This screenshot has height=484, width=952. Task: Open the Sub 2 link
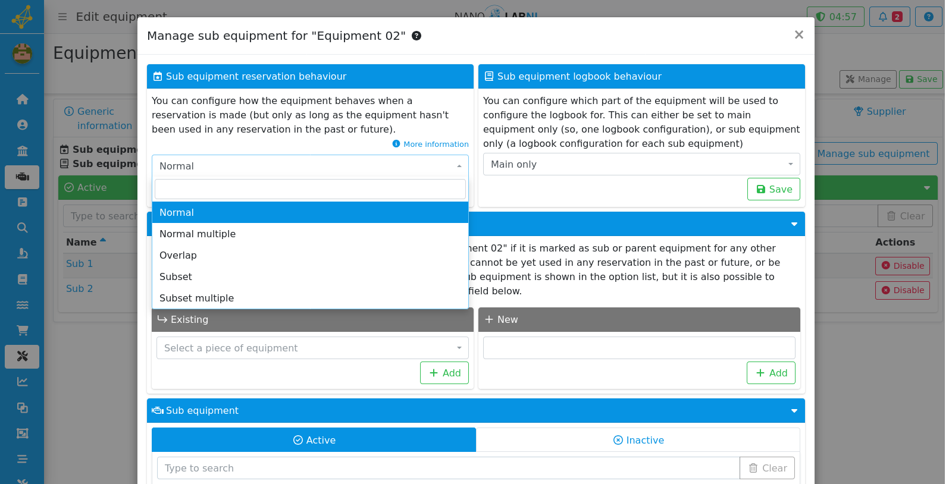[x=79, y=288]
